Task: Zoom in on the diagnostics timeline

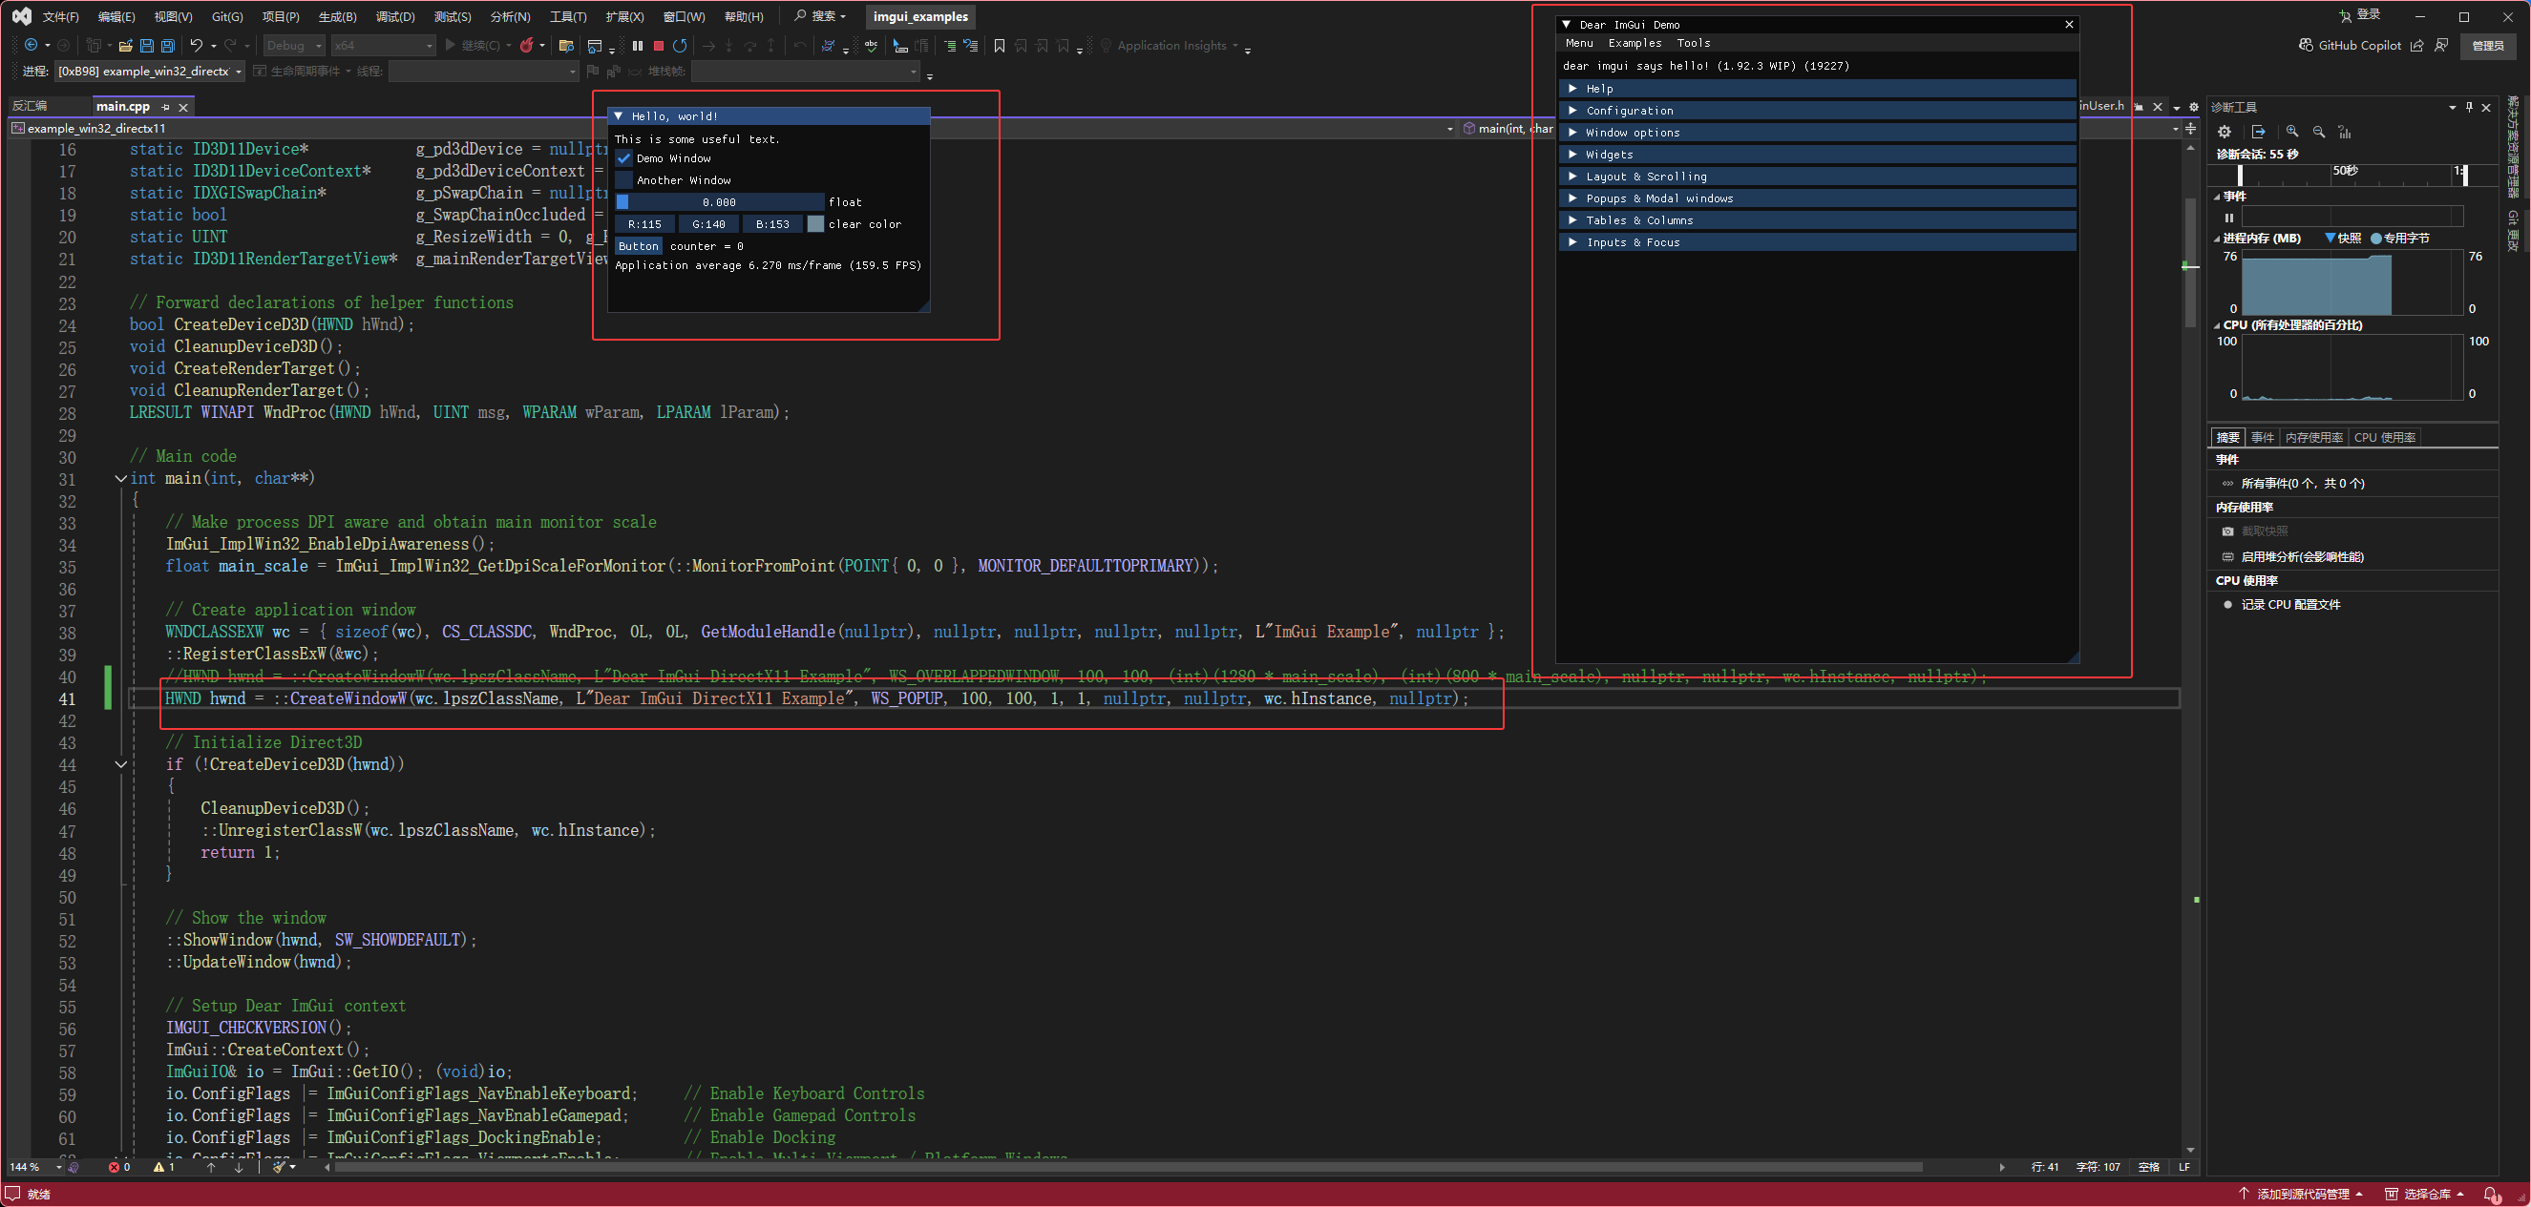Action: 2292,132
